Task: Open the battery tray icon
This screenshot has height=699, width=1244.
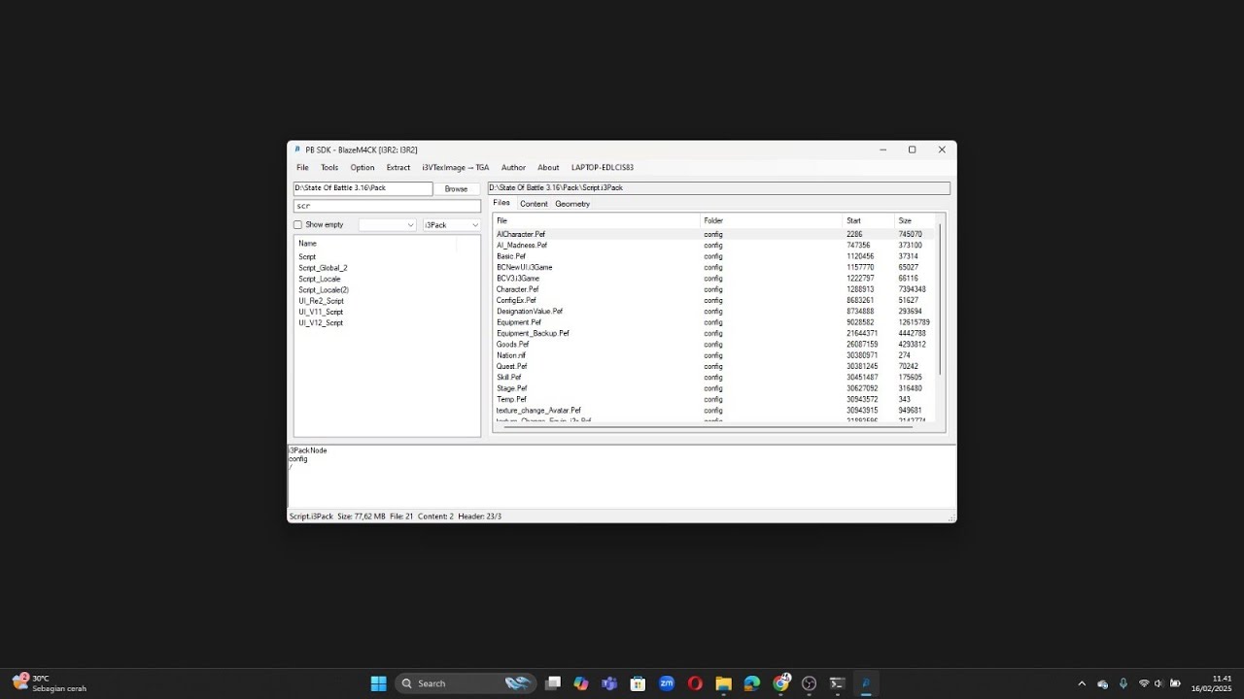Action: (x=1175, y=683)
